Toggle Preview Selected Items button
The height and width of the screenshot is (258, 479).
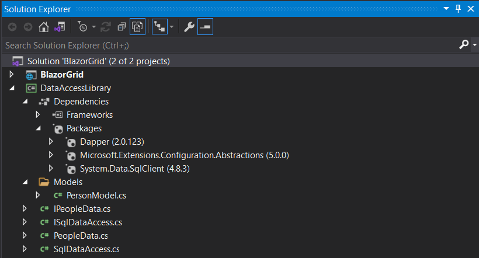pos(205,27)
